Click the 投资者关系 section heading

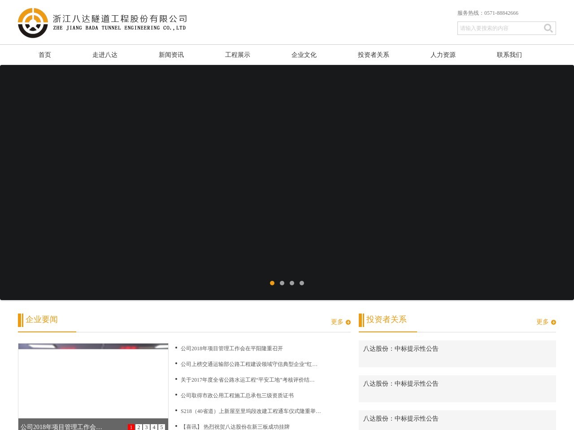pyautogui.click(x=387, y=319)
